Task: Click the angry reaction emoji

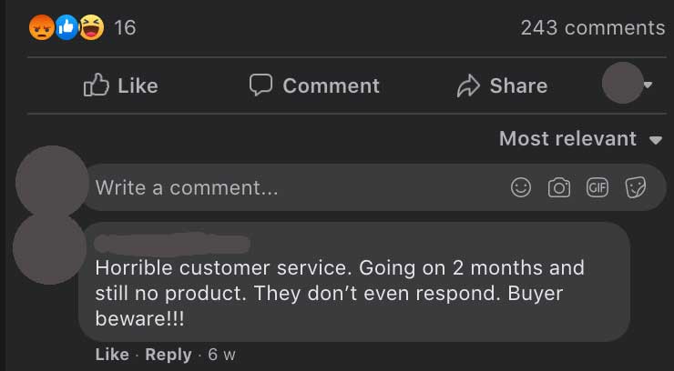Action: pyautogui.click(x=41, y=28)
